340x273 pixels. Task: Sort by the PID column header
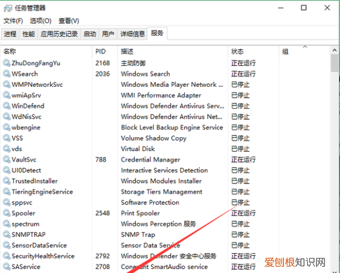105,52
